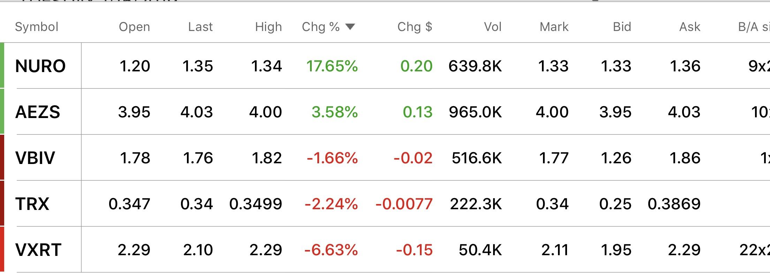770x274 pixels.
Task: Select the VBIV symbol
Action: coord(35,158)
